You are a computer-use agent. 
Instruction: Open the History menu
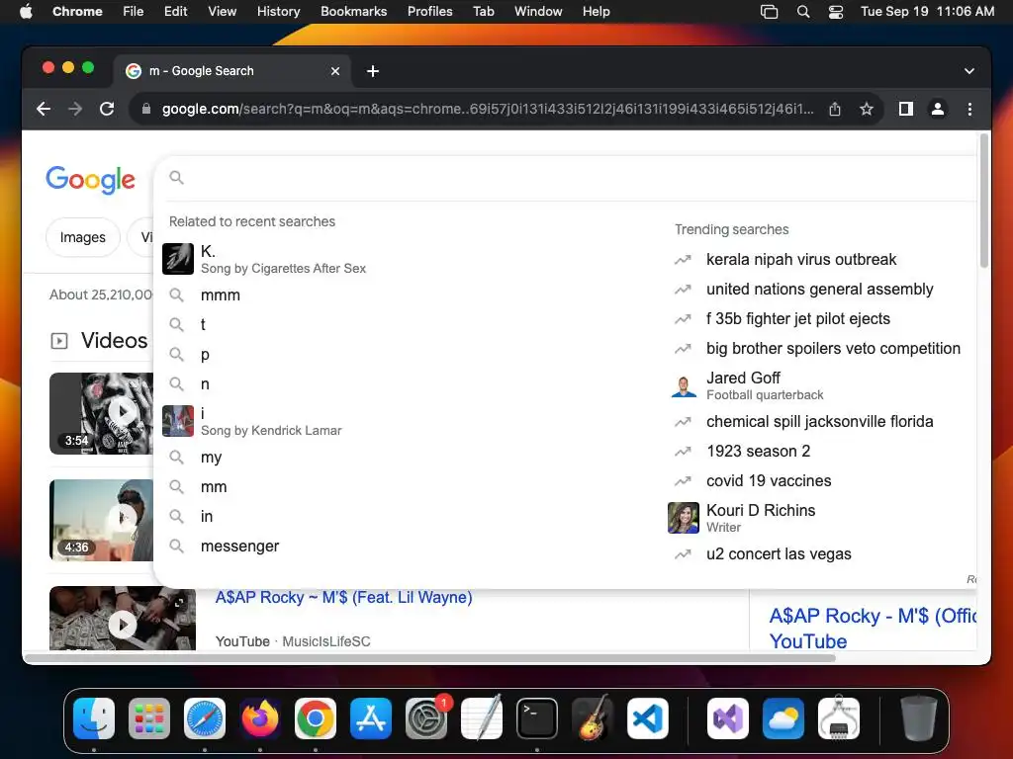(x=278, y=12)
